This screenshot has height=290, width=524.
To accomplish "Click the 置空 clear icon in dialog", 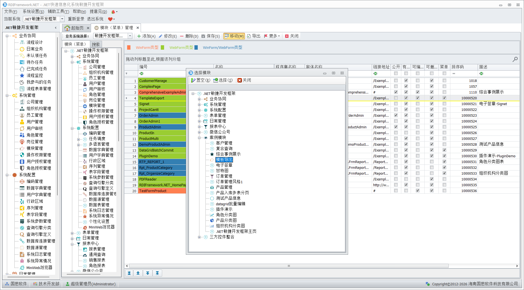I will tap(193, 80).
